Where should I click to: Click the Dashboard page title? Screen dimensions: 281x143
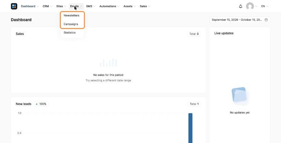coord(21,20)
